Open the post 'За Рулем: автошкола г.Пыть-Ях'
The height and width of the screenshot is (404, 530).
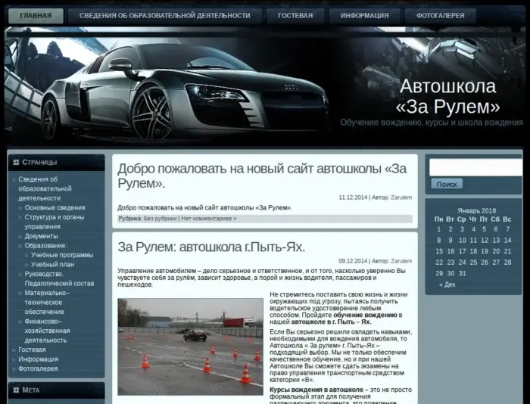click(x=211, y=247)
